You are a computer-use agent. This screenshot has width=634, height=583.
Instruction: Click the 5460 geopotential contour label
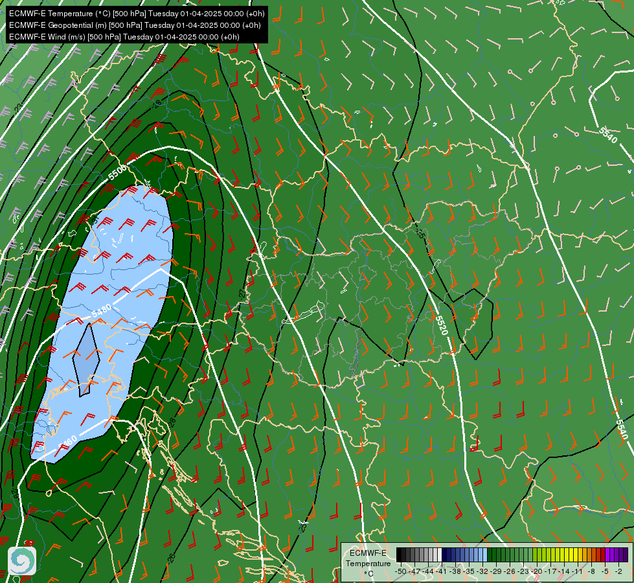point(67,442)
